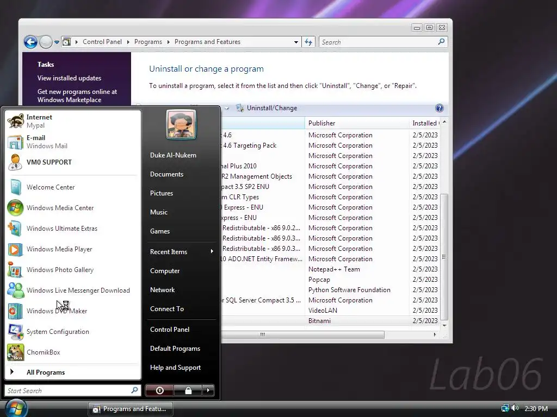
Task: Open Default Programs from Start menu
Action: [175, 349]
